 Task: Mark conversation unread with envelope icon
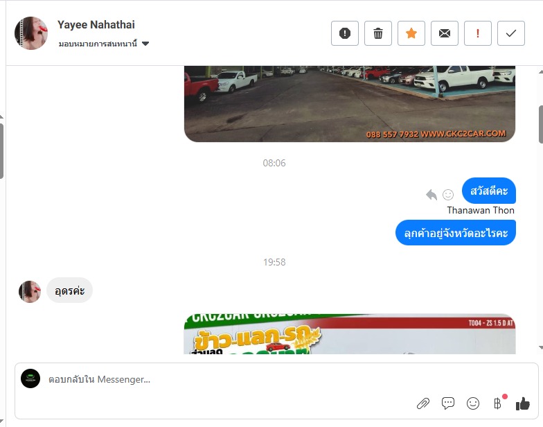pos(445,33)
